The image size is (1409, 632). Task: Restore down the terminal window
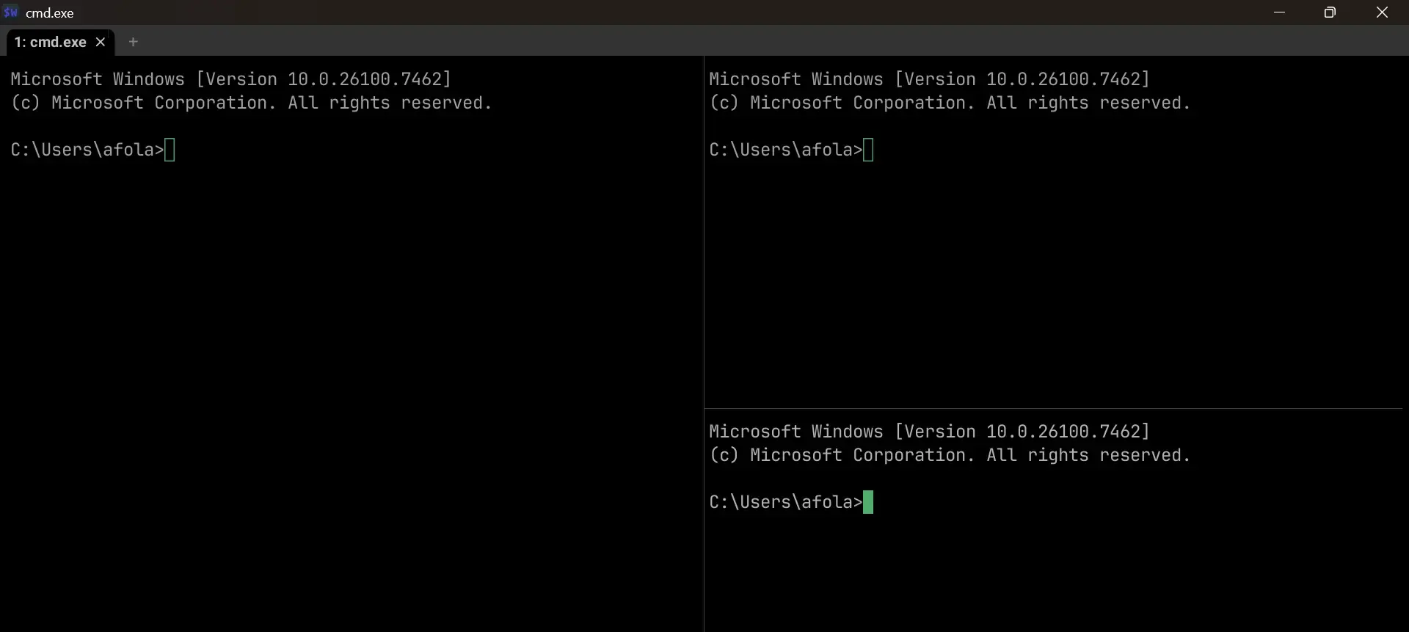1330,12
